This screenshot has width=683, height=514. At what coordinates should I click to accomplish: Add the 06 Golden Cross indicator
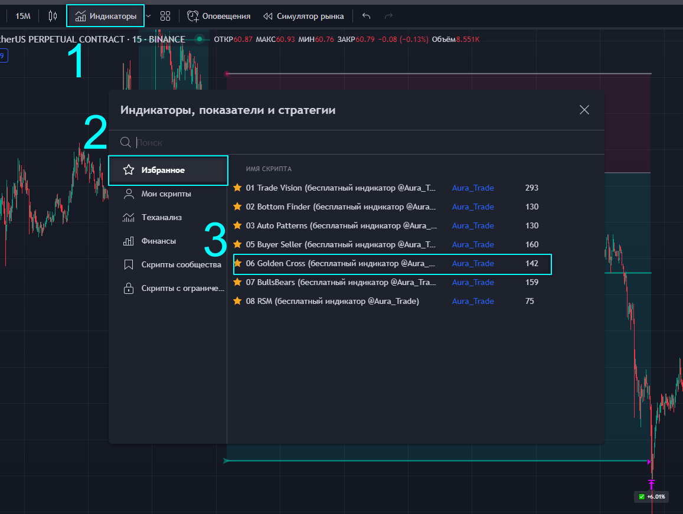[340, 263]
